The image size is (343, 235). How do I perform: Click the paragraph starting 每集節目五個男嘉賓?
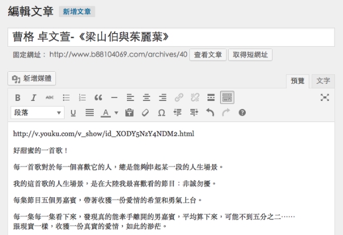pyautogui.click(x=107, y=200)
